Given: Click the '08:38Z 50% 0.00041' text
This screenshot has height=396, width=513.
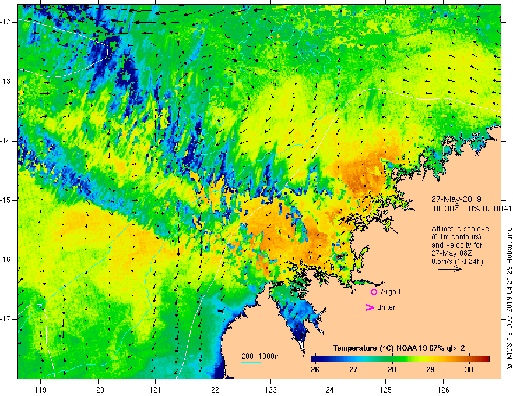Looking at the screenshot, I should tap(473, 208).
